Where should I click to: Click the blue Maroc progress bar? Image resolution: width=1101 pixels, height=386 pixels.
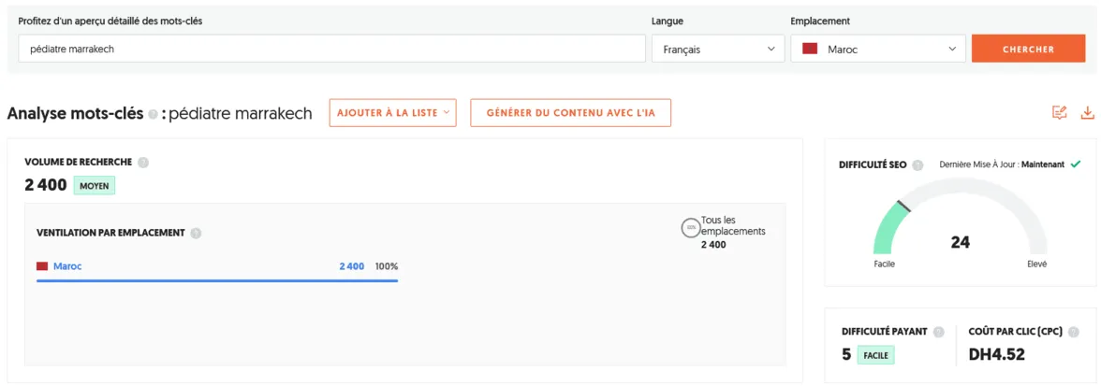pyautogui.click(x=217, y=280)
